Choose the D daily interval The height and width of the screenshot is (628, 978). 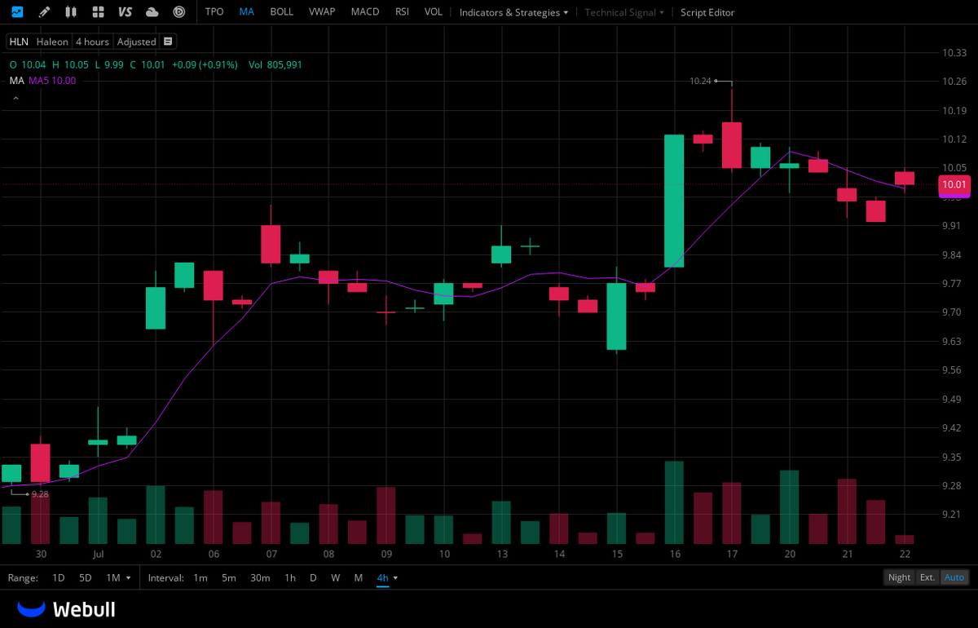(313, 577)
